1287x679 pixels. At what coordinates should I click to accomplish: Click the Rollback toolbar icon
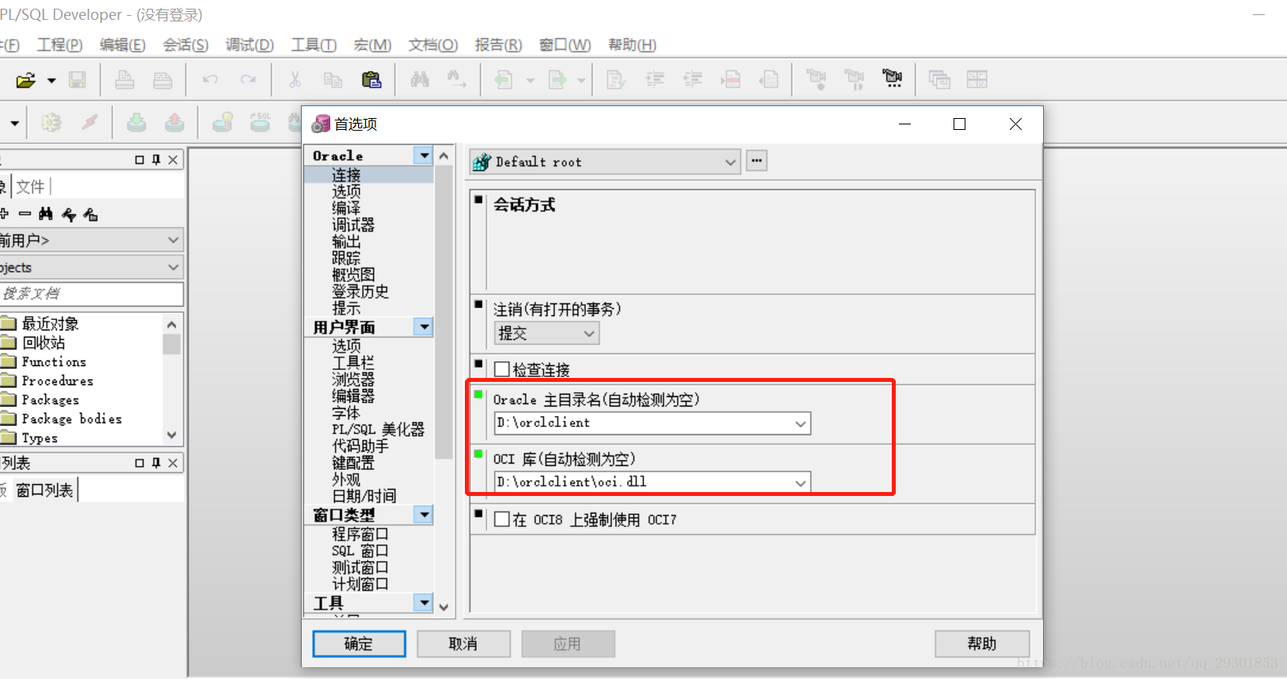(174, 123)
